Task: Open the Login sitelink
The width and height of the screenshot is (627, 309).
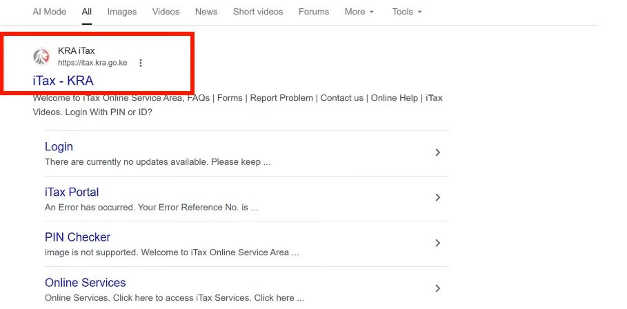Action: point(59,147)
